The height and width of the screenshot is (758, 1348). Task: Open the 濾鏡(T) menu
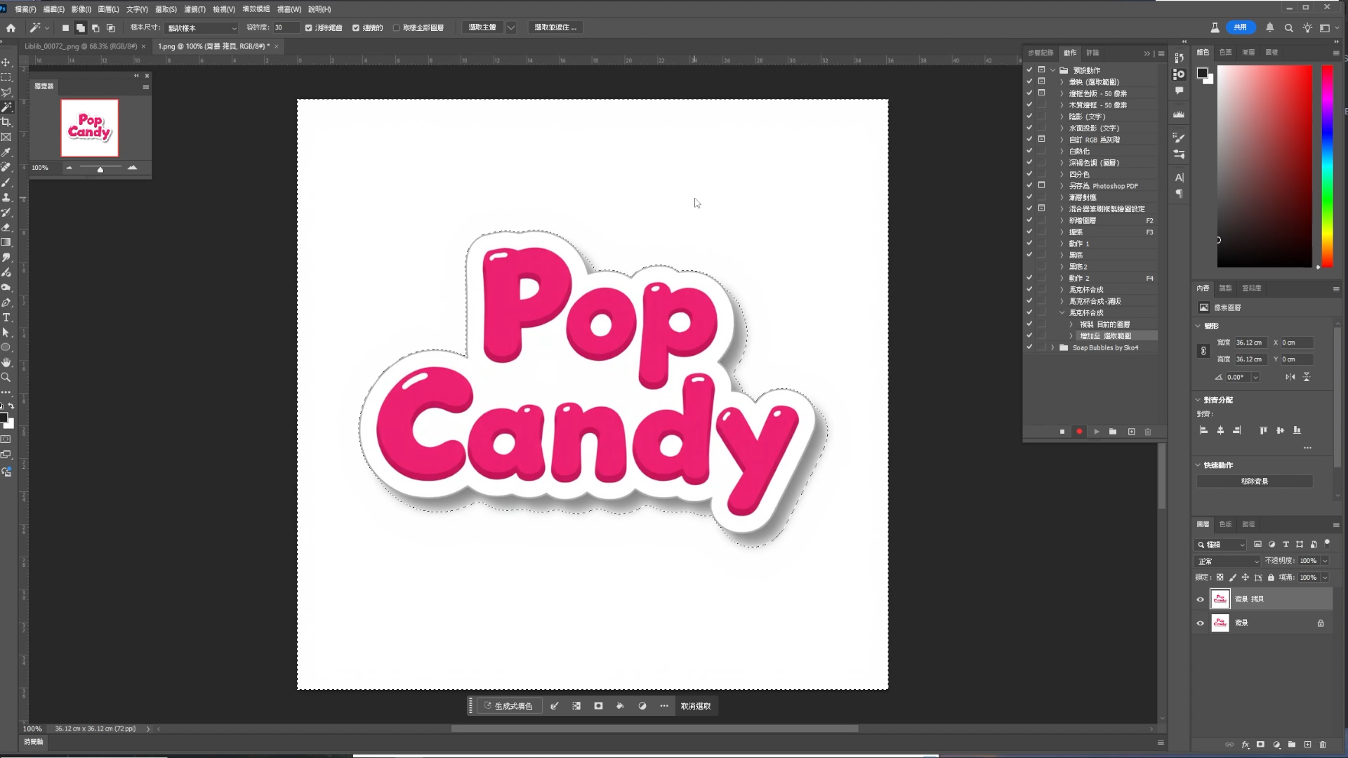[x=195, y=9]
